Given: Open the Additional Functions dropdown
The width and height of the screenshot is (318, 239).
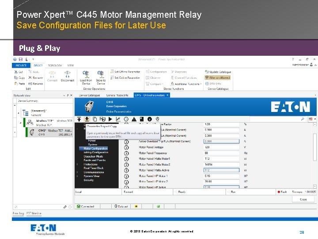Looking at the screenshot, I should pyautogui.click(x=186, y=84).
